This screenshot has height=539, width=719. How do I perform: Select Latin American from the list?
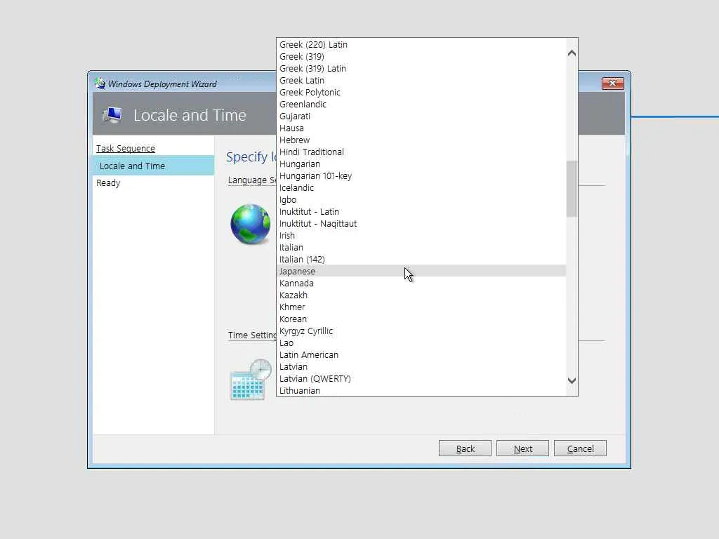pyautogui.click(x=421, y=354)
